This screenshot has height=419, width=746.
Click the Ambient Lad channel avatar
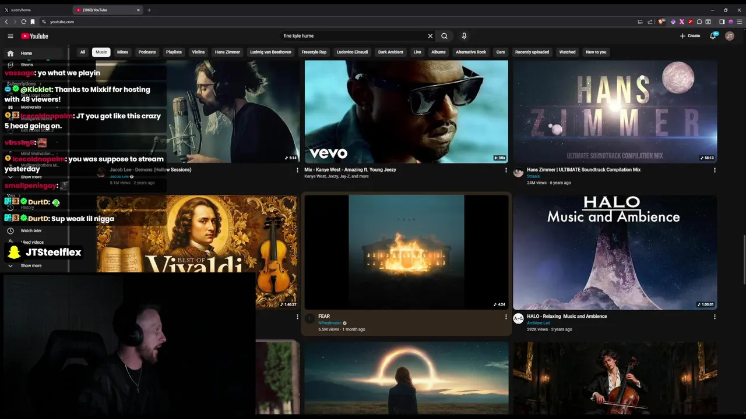pos(518,318)
